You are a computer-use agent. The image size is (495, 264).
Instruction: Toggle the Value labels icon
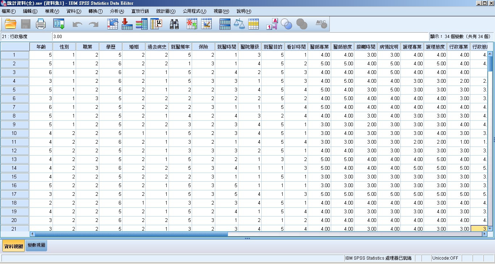272,24
